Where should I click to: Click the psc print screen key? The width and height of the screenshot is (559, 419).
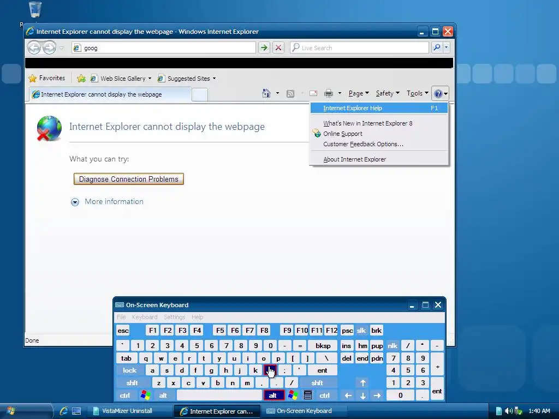coord(347,330)
